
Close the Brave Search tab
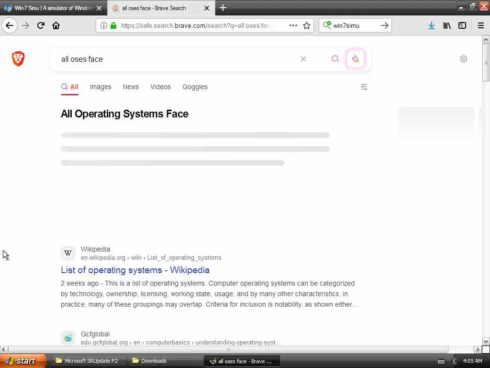click(207, 8)
